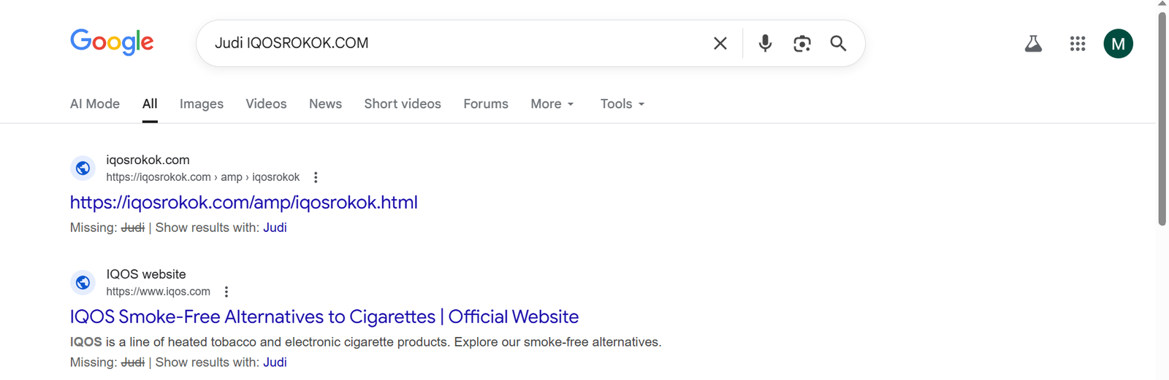1169x380 pixels.
Task: Start voice search with microphone
Action: (765, 44)
